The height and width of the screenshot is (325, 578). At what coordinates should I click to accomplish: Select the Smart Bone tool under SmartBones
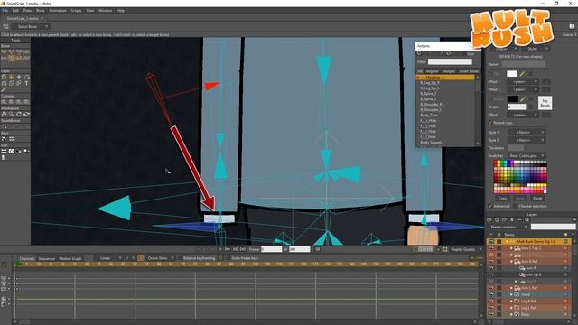click(x=4, y=126)
